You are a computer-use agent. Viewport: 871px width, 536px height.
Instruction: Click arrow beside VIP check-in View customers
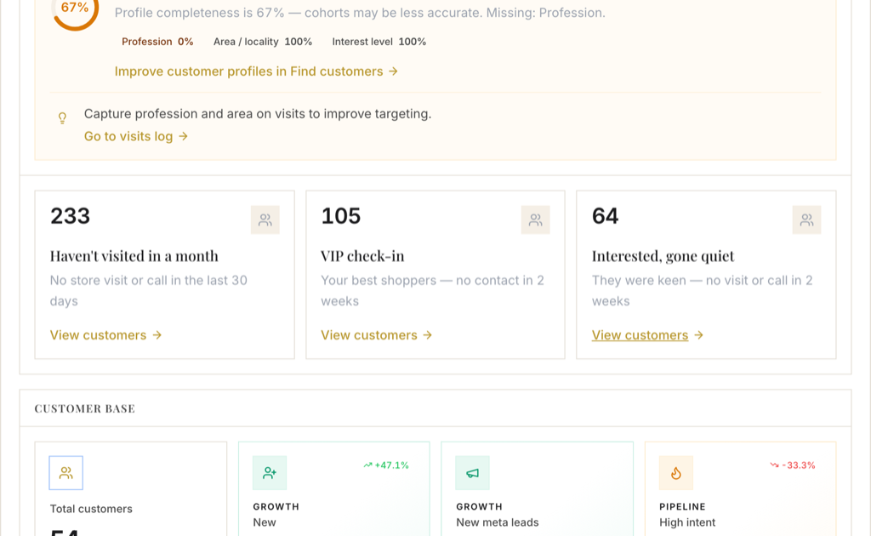tap(428, 335)
